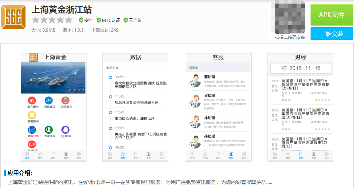The height and width of the screenshot is (188, 354).
Task: Select the 财经日历 bell icon
Action: (x=65, y=101)
